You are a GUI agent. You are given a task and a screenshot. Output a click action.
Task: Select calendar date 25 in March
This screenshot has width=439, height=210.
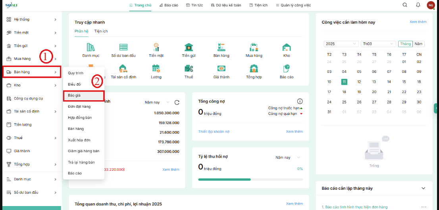tap(344, 102)
